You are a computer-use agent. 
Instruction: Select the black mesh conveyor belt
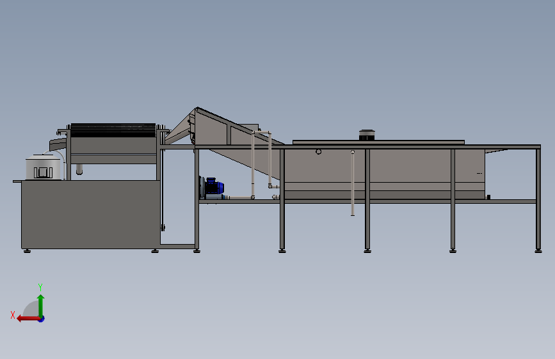click(x=113, y=130)
